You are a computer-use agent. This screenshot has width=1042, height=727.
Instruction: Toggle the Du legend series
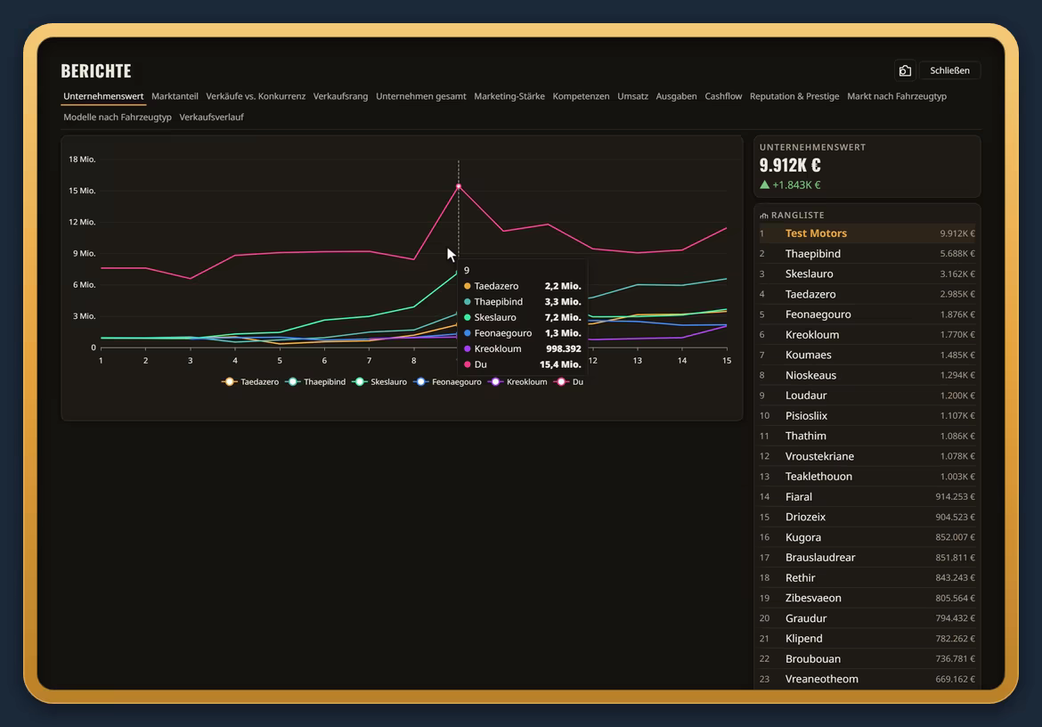569,382
